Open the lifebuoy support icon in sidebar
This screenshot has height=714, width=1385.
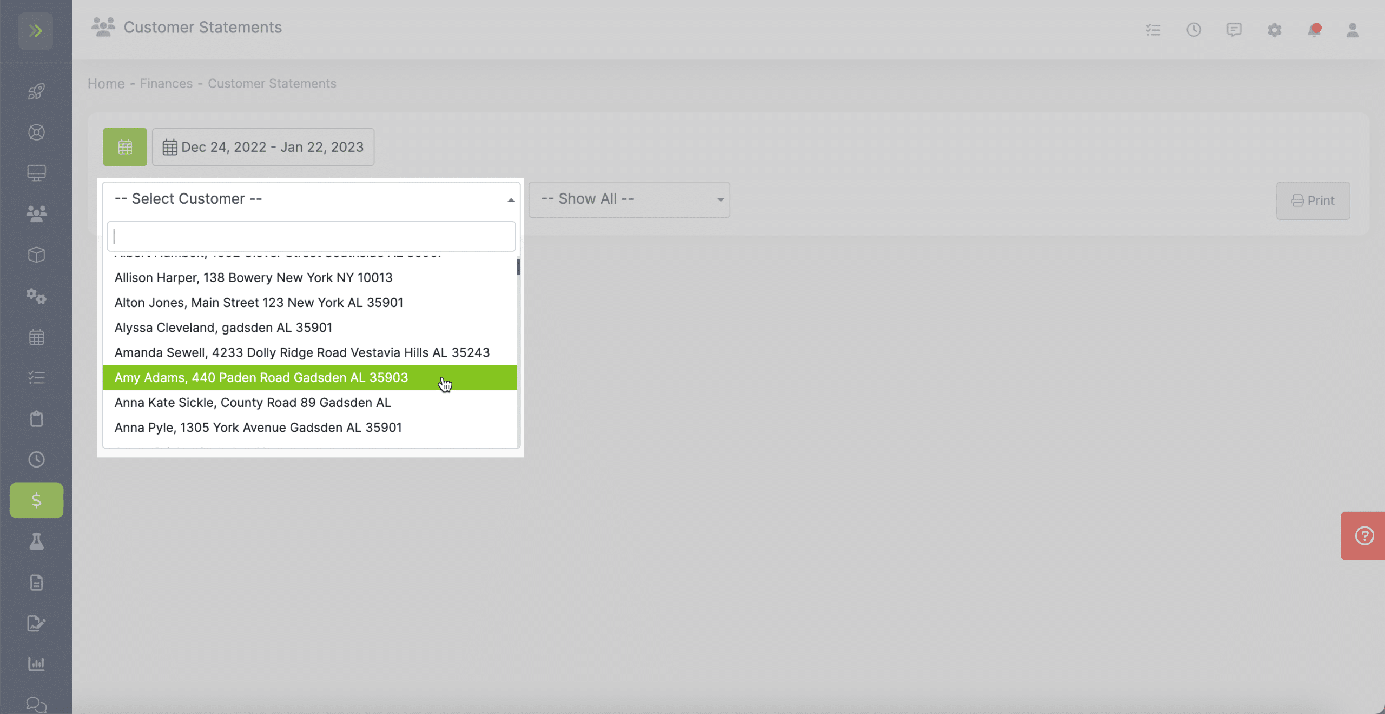point(36,132)
